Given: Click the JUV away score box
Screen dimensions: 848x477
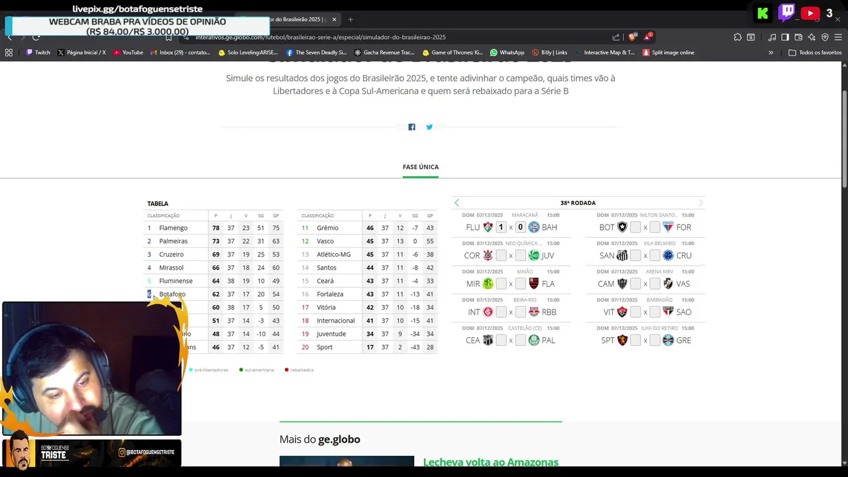Looking at the screenshot, I should click(x=520, y=256).
